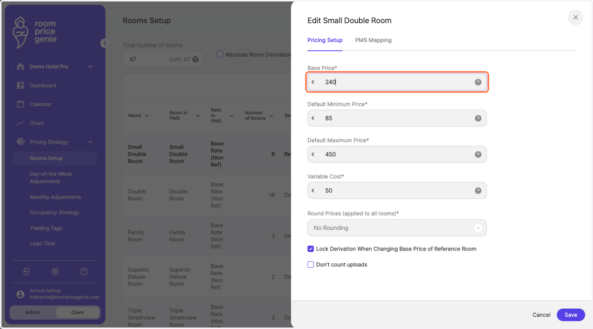The width and height of the screenshot is (593, 329).
Task: Click the Cancel button
Action: point(541,315)
